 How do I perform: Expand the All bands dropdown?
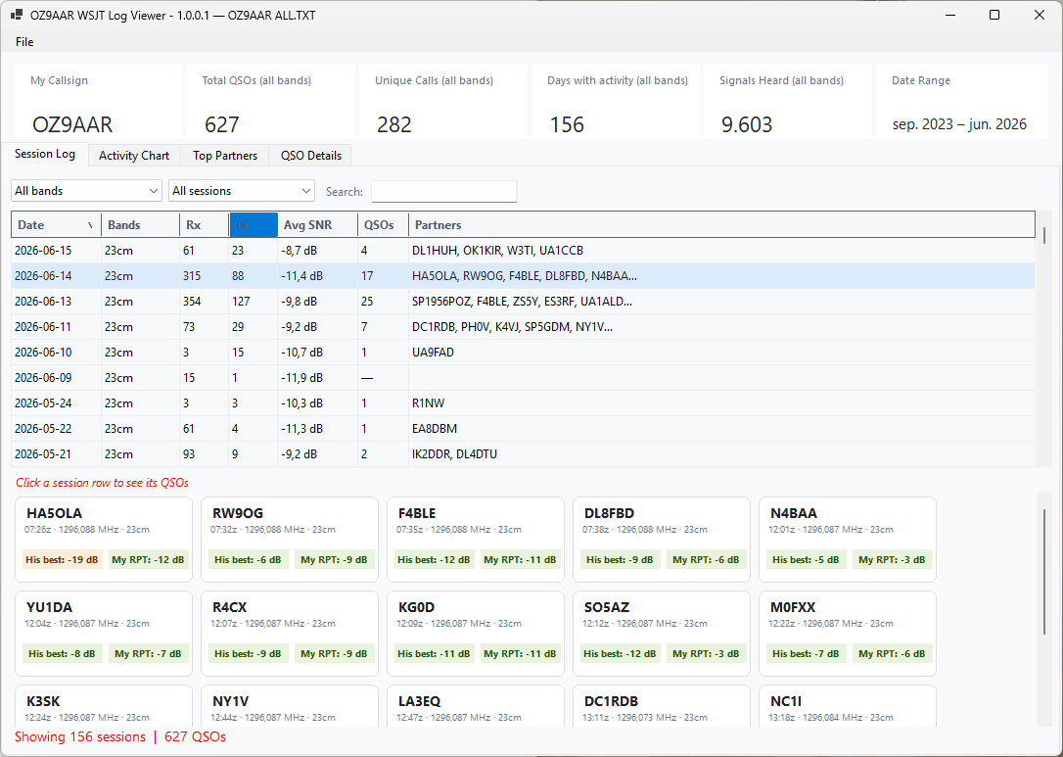(x=86, y=191)
